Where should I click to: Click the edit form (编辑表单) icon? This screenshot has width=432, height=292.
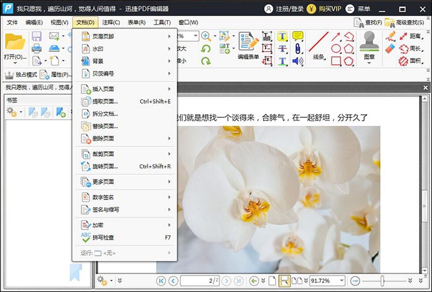tap(249, 43)
